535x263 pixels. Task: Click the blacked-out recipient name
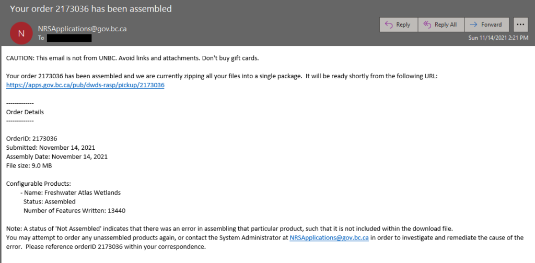click(x=69, y=38)
